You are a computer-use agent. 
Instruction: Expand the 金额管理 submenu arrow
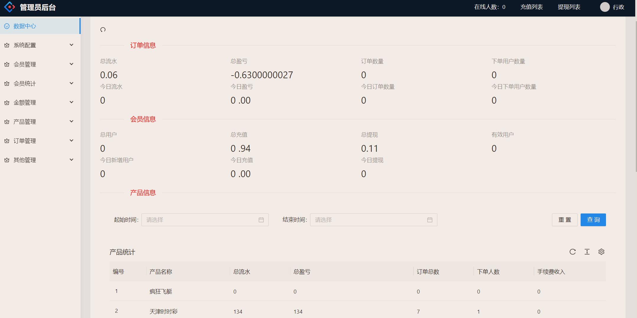pyautogui.click(x=71, y=102)
